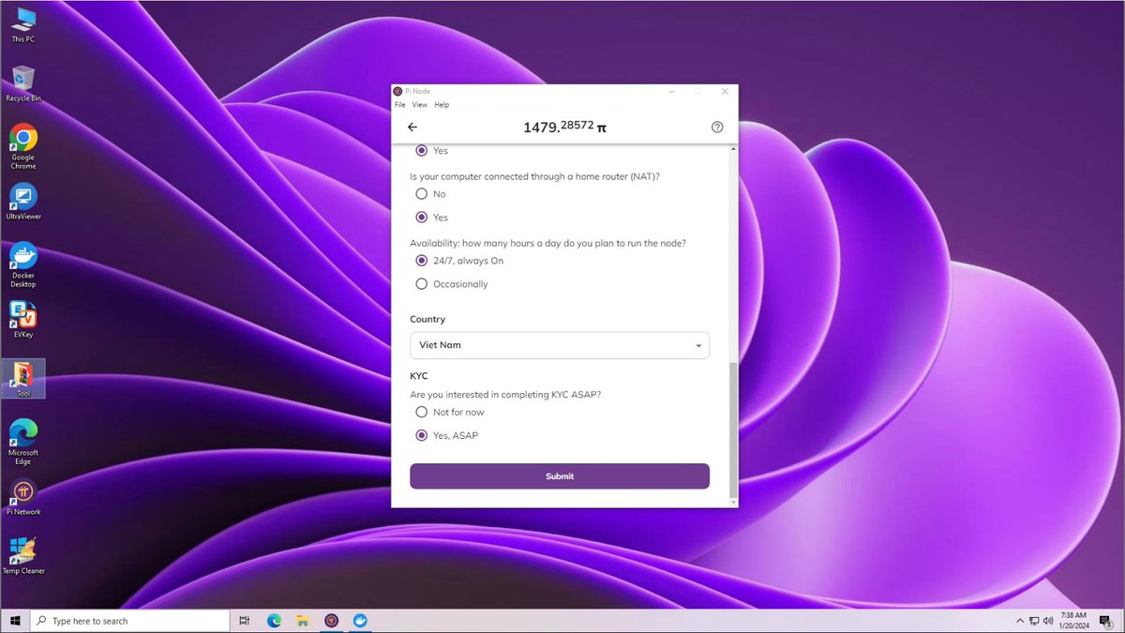The height and width of the screenshot is (633, 1125).
Task: Select the EVKey desktop shortcut
Action: (23, 319)
